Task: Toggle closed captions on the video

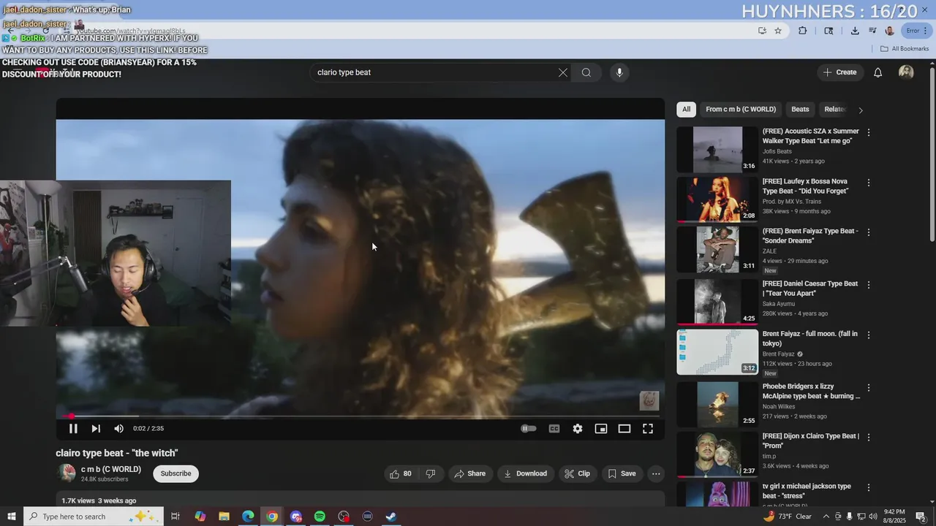Action: point(554,429)
